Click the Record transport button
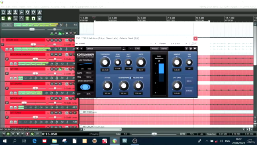This screenshot has height=145, width=257. (27, 134)
